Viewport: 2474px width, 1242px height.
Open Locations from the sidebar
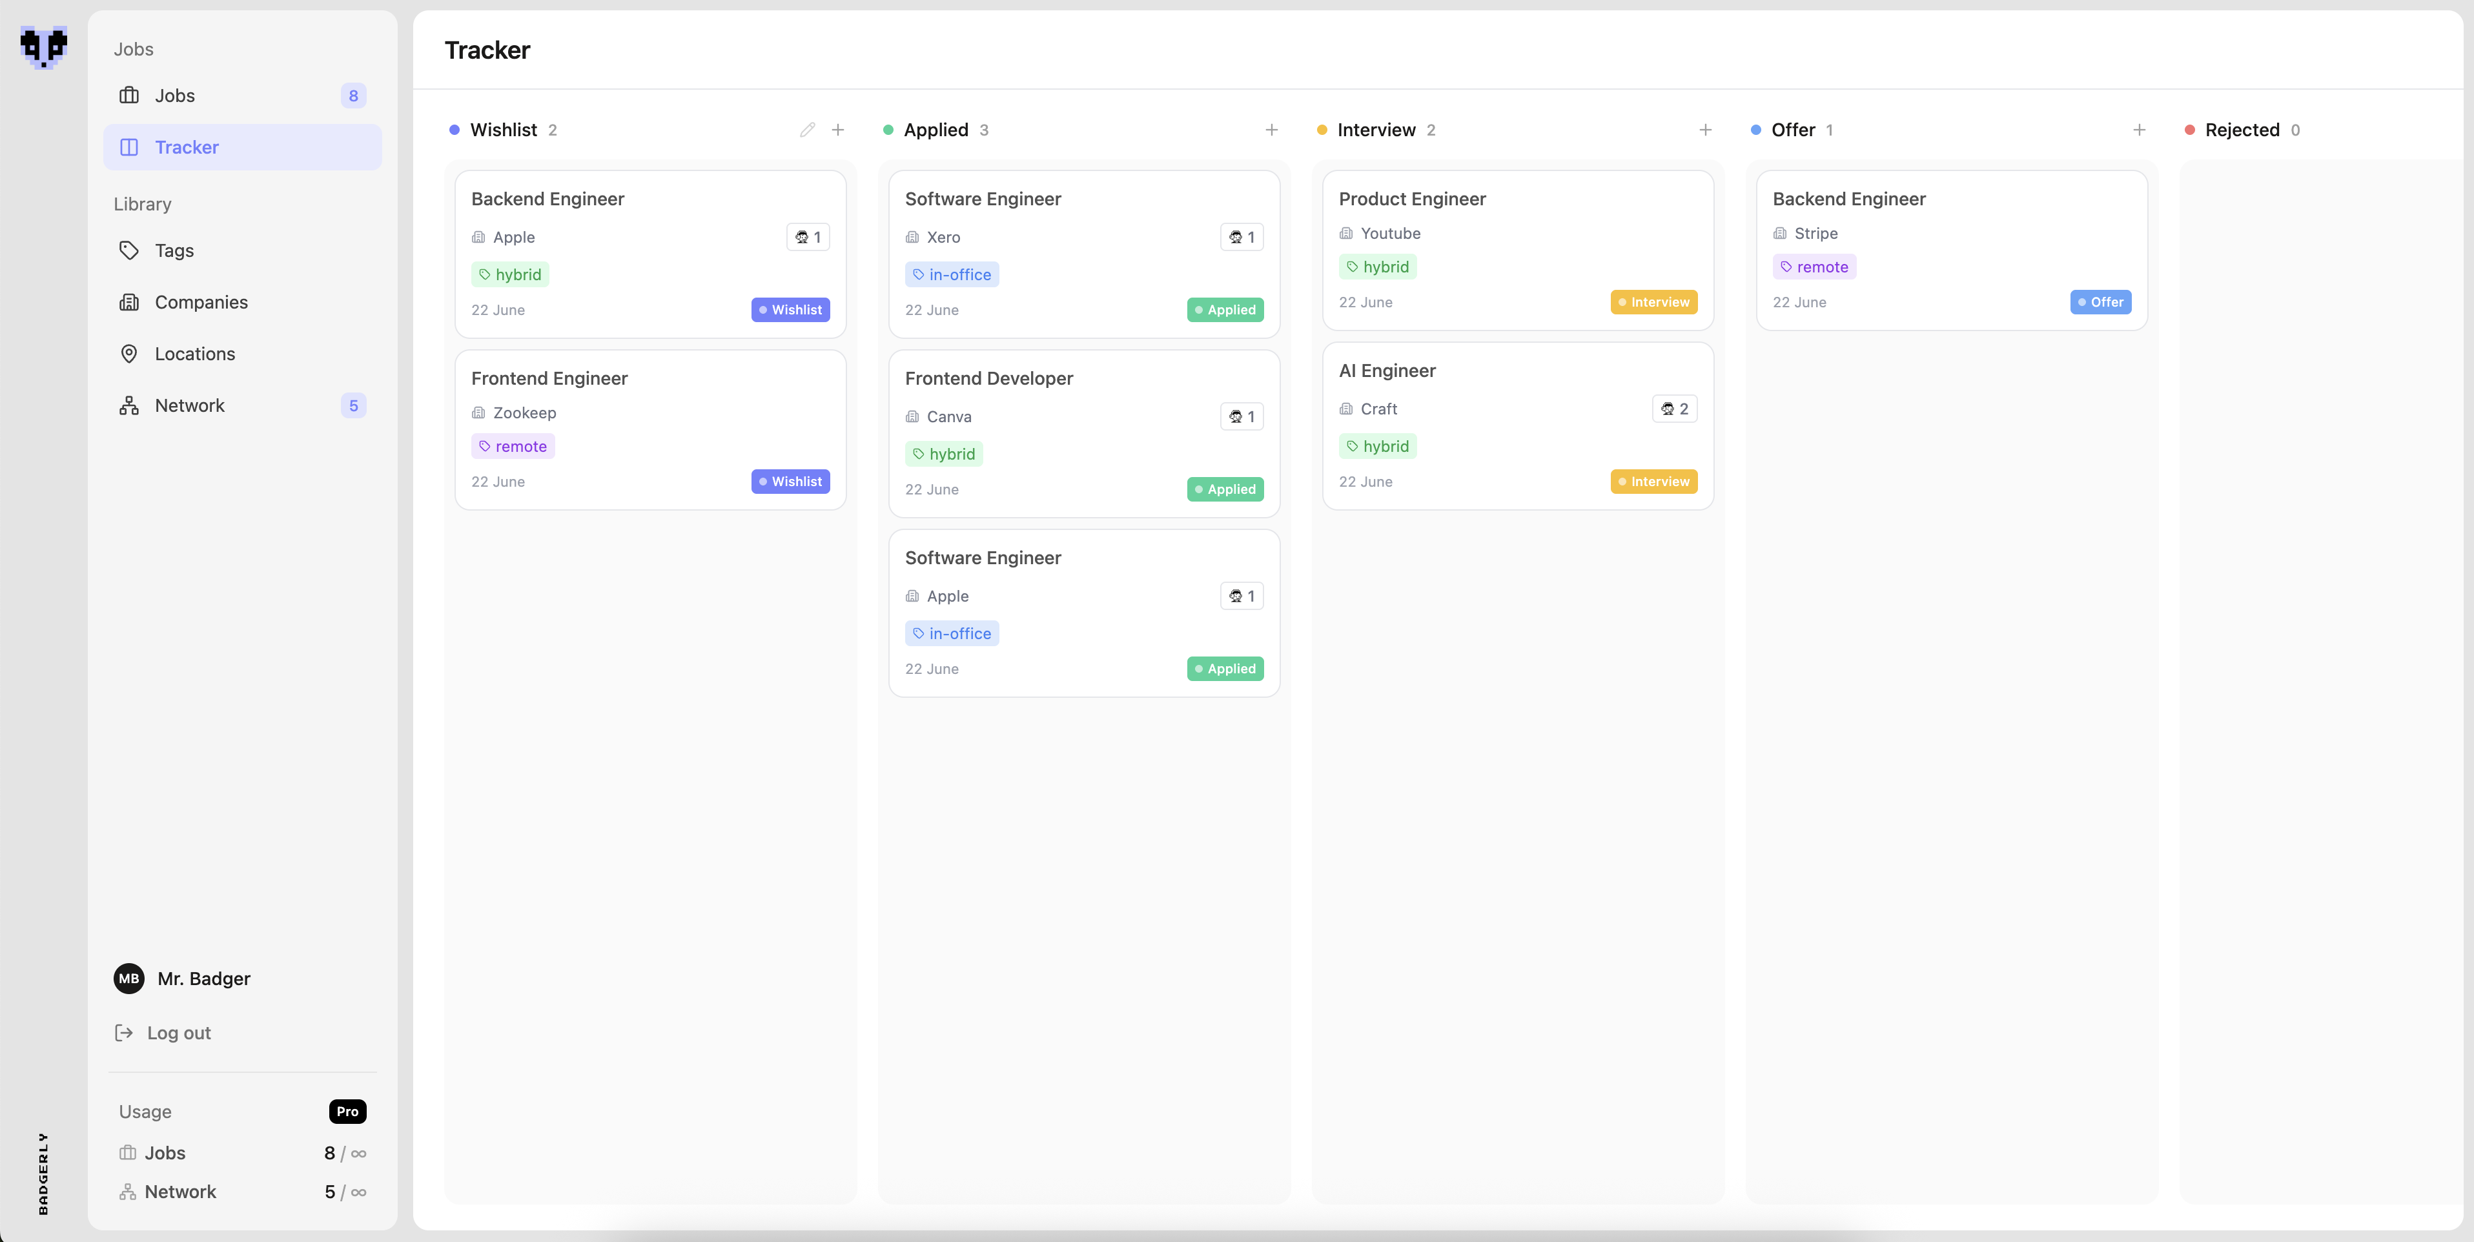pyautogui.click(x=242, y=354)
